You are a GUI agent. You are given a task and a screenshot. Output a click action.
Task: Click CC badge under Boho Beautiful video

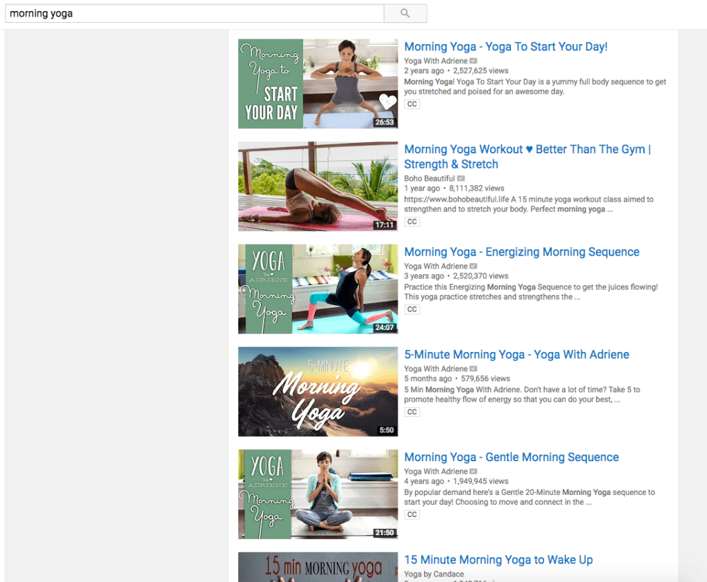click(412, 222)
